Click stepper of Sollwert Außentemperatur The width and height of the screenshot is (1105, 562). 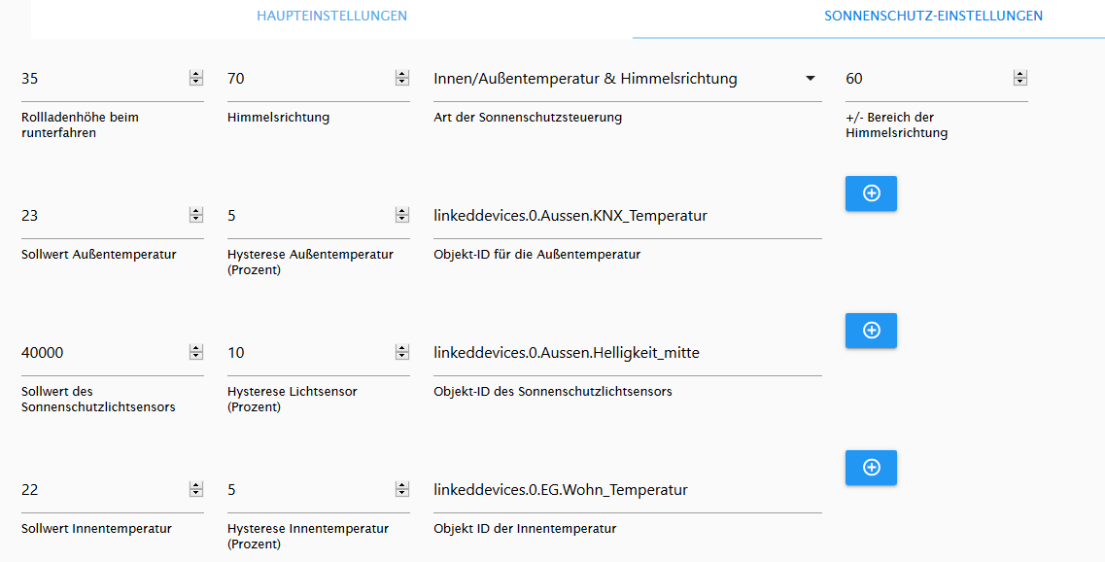(196, 215)
